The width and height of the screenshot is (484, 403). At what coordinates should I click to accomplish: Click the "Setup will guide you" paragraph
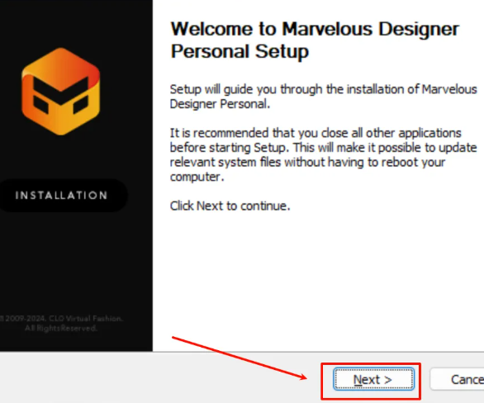(x=323, y=97)
